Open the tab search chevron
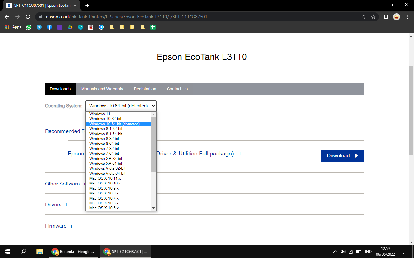Viewport: 414px width, 258px height. (x=362, y=5)
